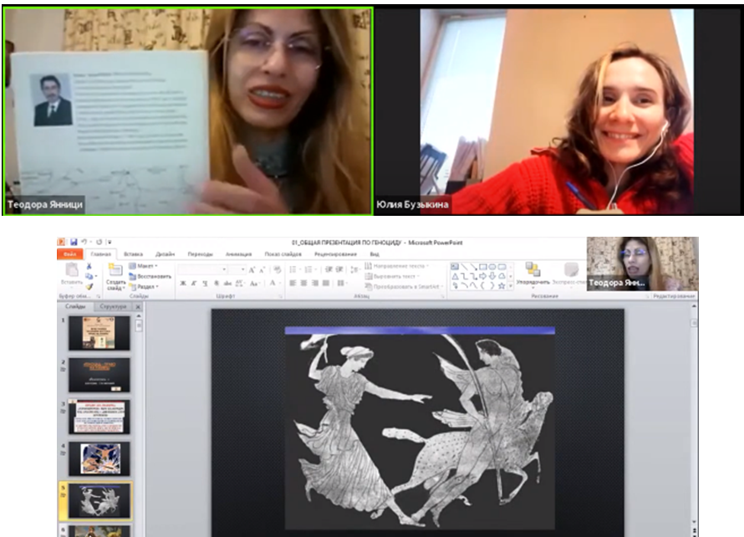Click the increase list level icon
Viewport: 744px width, 537px height.
(339, 269)
